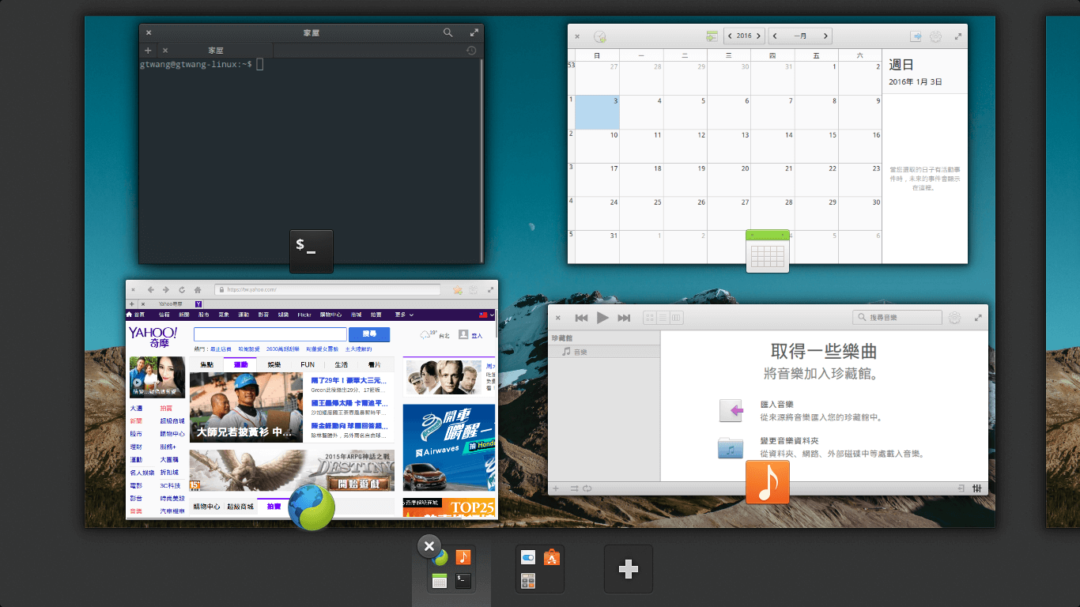
Task: Bookmark the page with Firefox star icon
Action: pos(458,290)
